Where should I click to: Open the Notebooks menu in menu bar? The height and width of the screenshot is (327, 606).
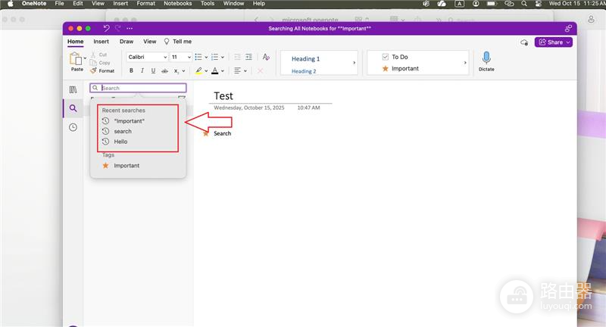pos(178,4)
